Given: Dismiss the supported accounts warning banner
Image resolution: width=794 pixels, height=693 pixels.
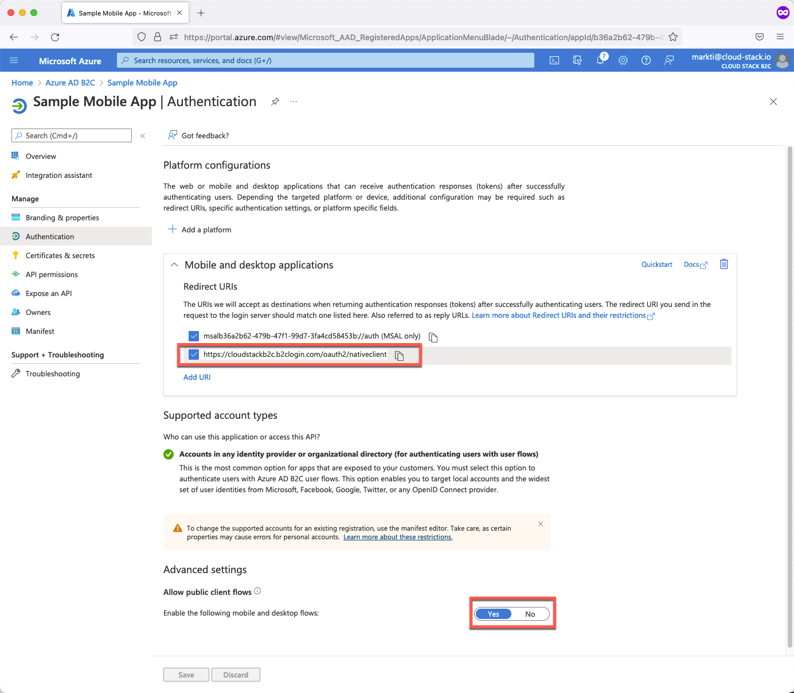Looking at the screenshot, I should [541, 524].
